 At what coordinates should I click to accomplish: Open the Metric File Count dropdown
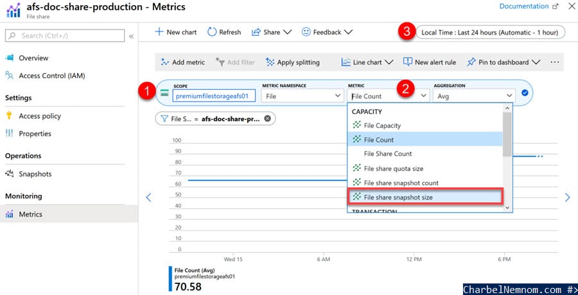388,96
